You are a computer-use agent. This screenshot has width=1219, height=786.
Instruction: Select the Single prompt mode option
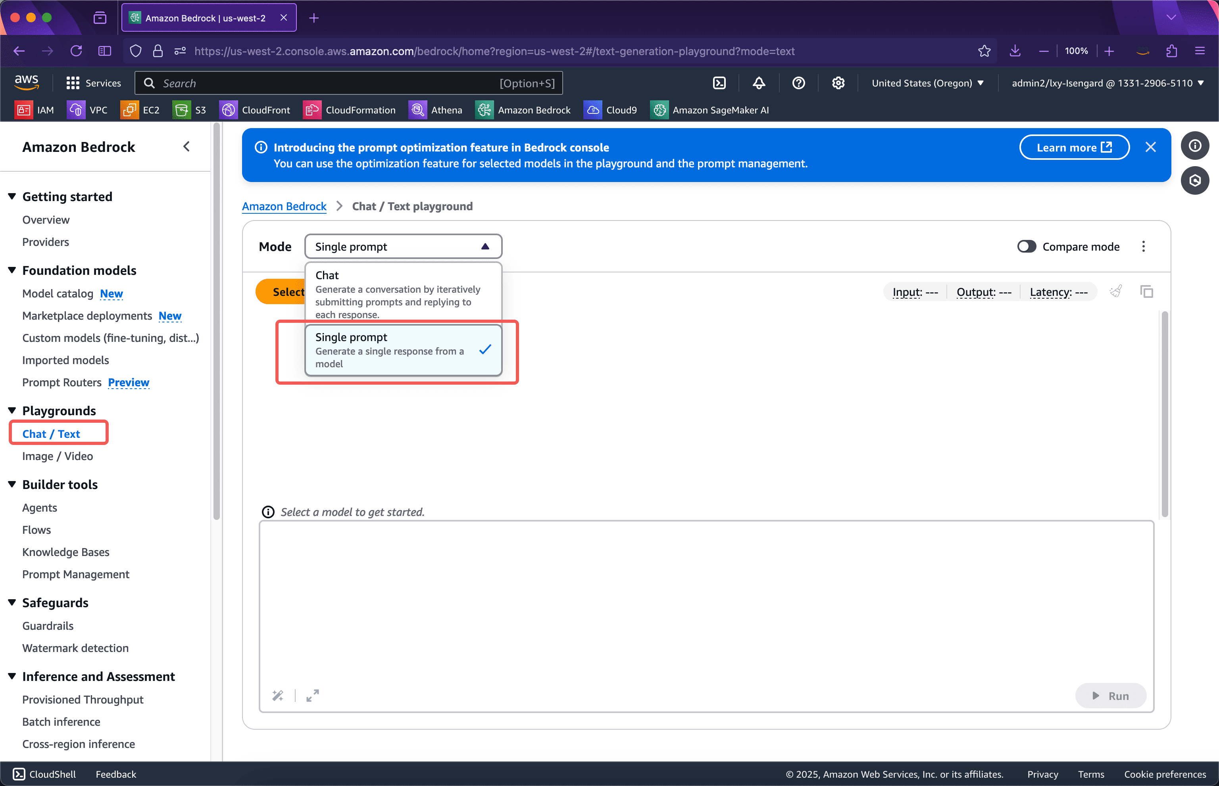coord(403,350)
